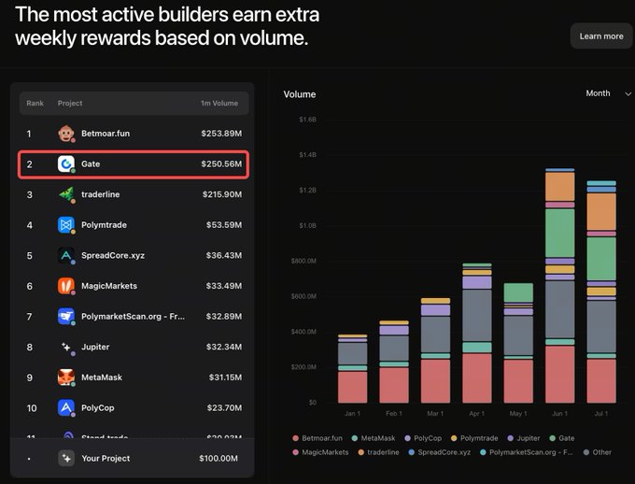Image resolution: width=635 pixels, height=484 pixels.
Task: Click the May 1 green Gate bar segment
Action: tap(518, 292)
